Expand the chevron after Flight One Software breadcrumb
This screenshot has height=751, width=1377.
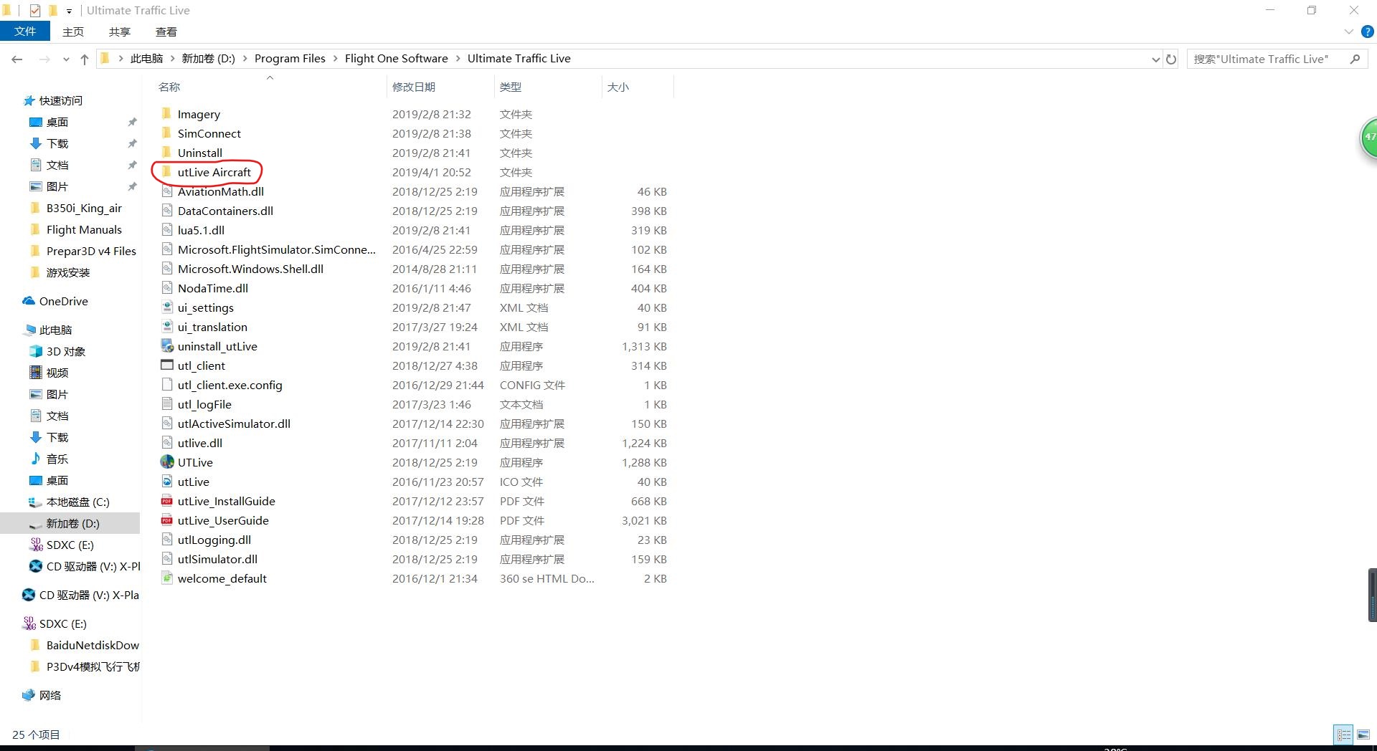click(x=458, y=59)
